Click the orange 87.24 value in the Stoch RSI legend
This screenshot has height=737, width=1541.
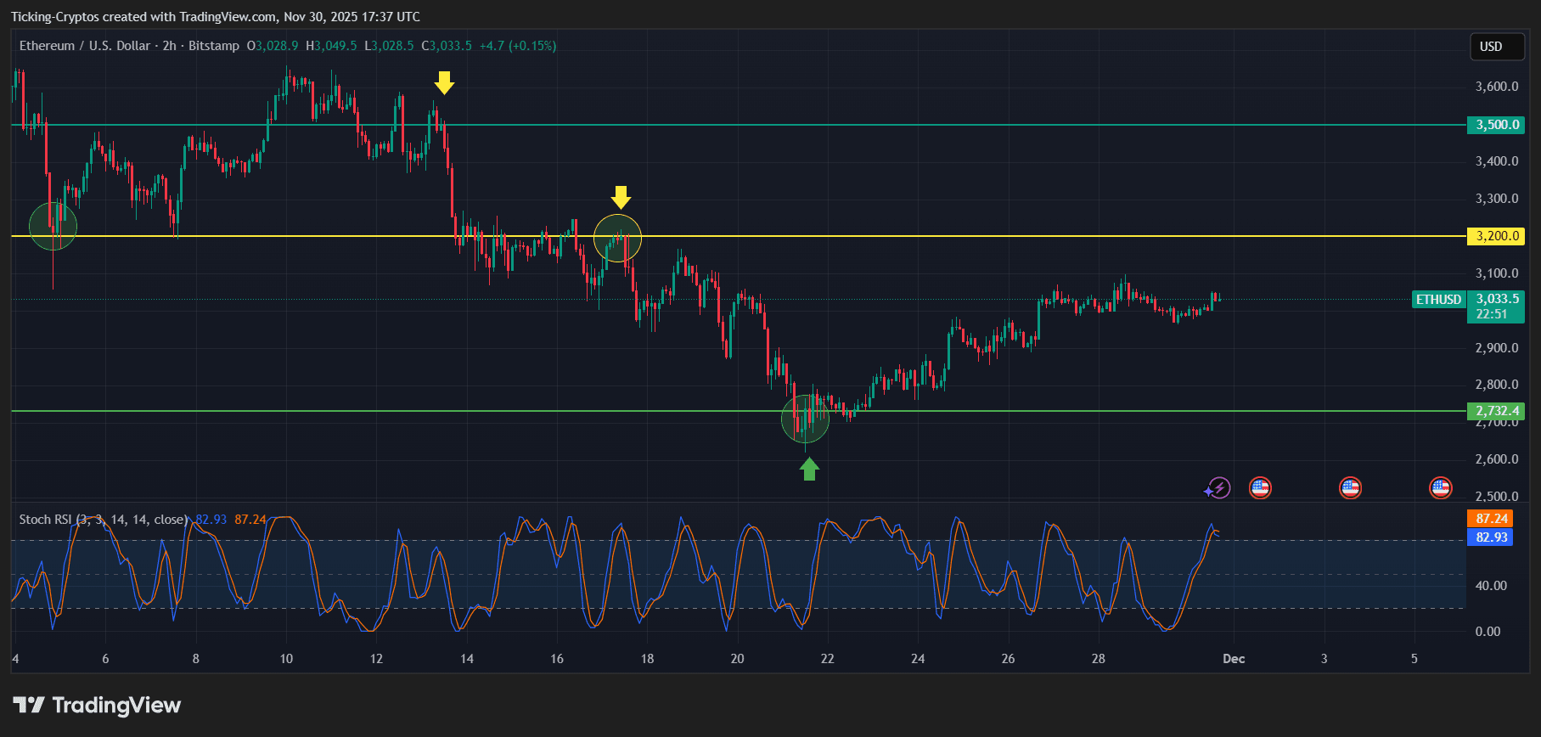point(250,519)
